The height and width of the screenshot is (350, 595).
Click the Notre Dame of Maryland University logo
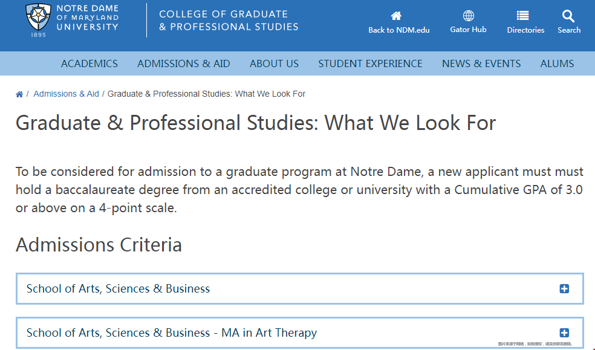point(72,21)
